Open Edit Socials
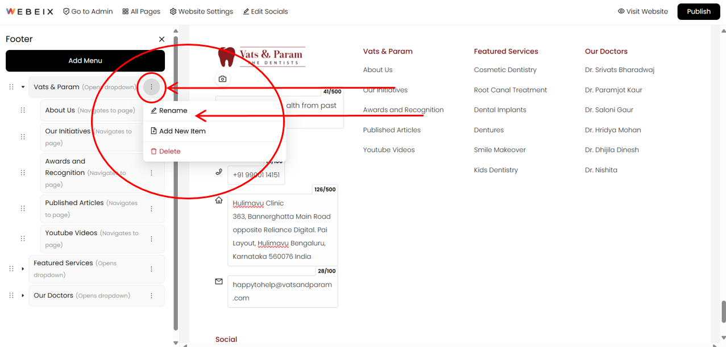The height and width of the screenshot is (347, 726). (x=265, y=11)
